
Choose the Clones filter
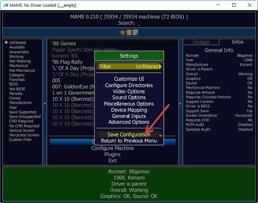coord(15,98)
